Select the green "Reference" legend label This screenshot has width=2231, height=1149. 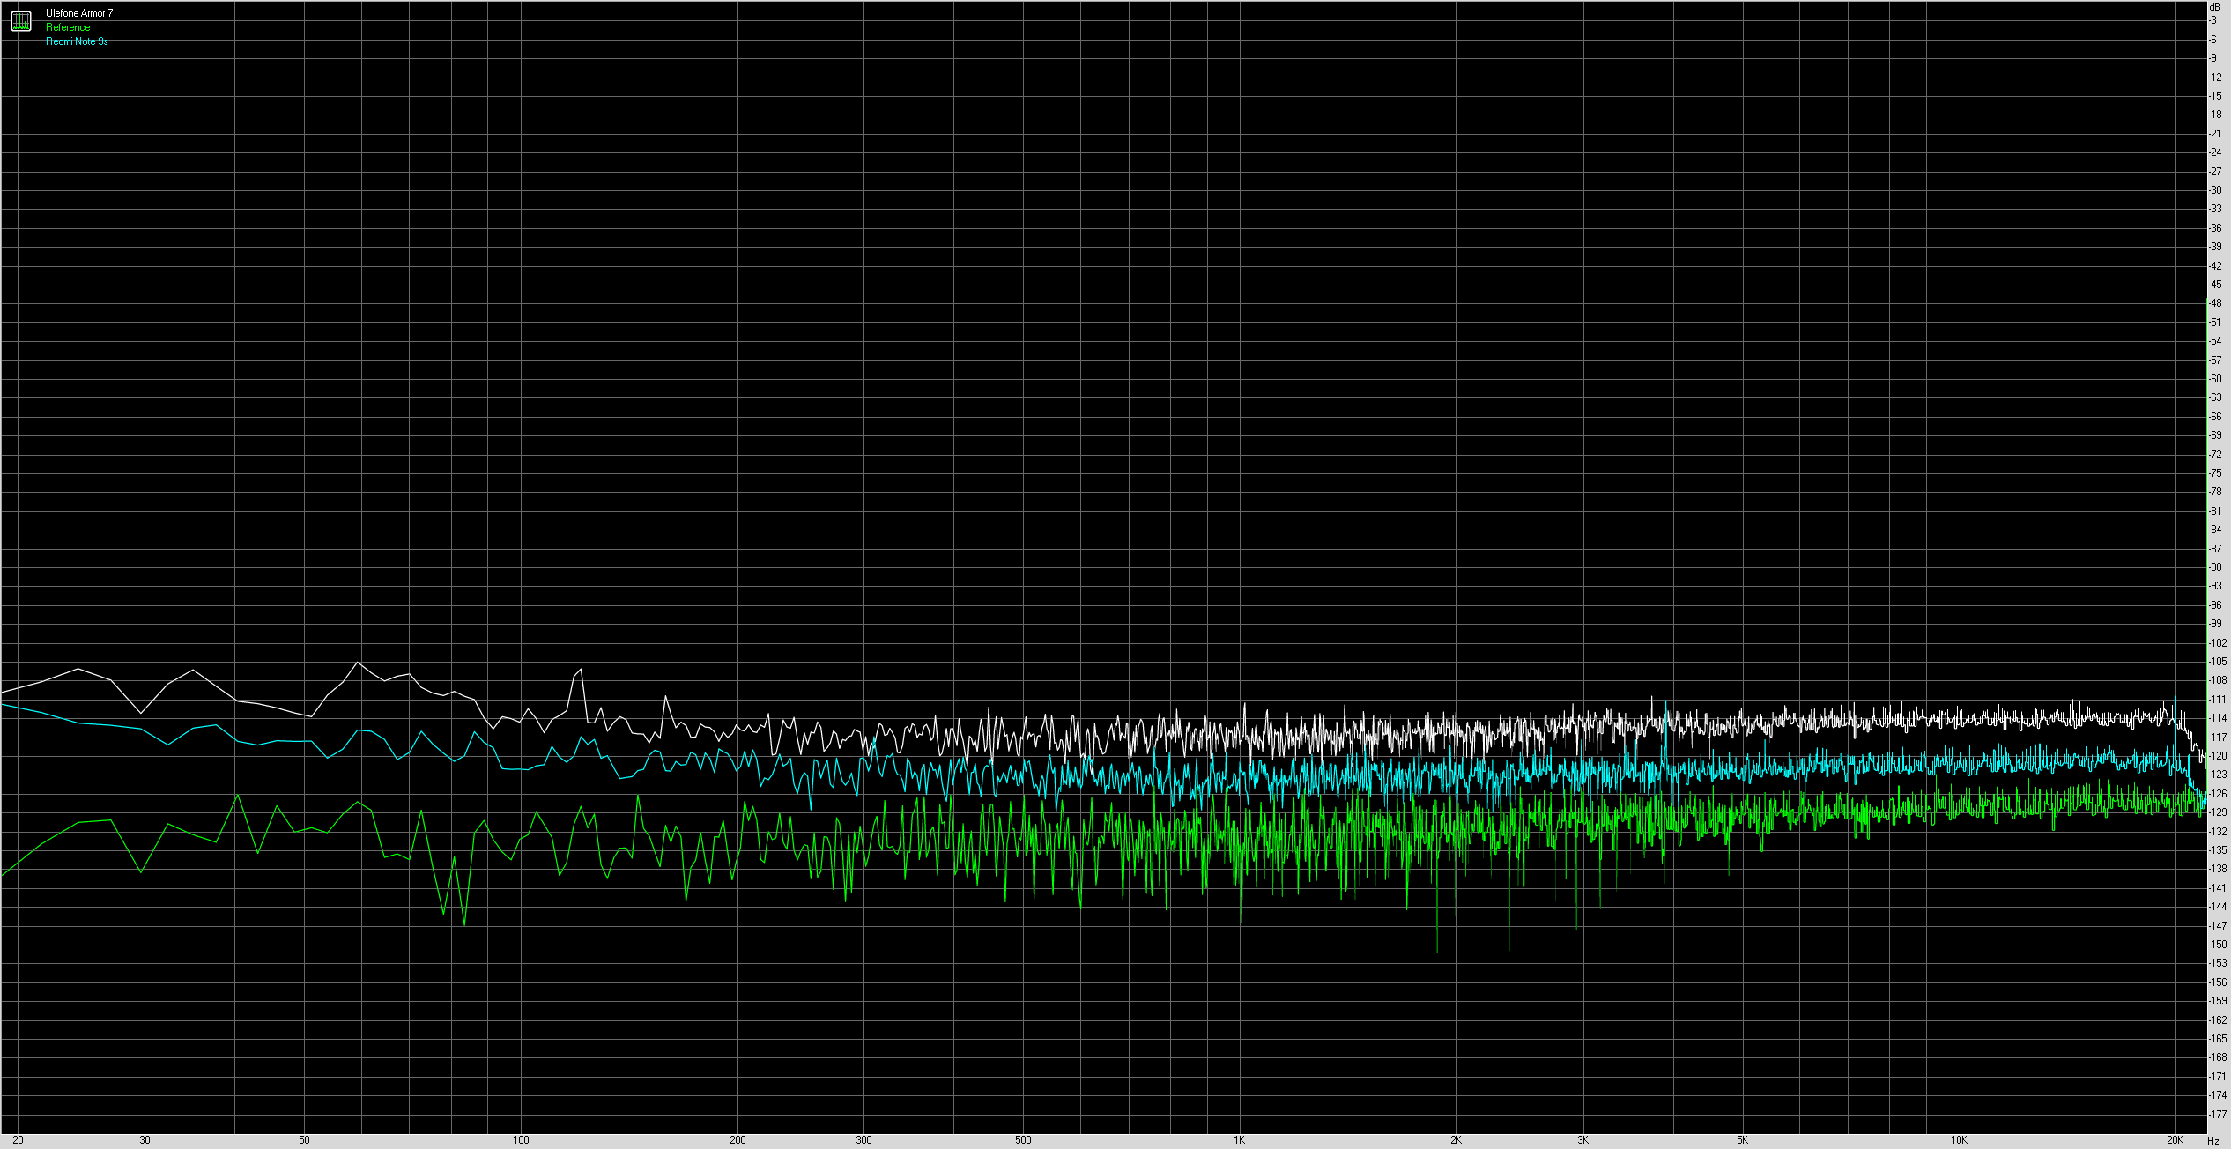coord(67,27)
